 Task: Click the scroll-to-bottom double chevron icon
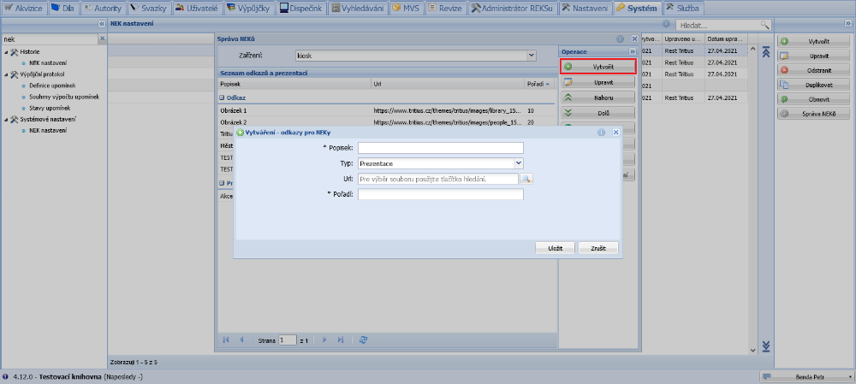pyautogui.click(x=766, y=346)
